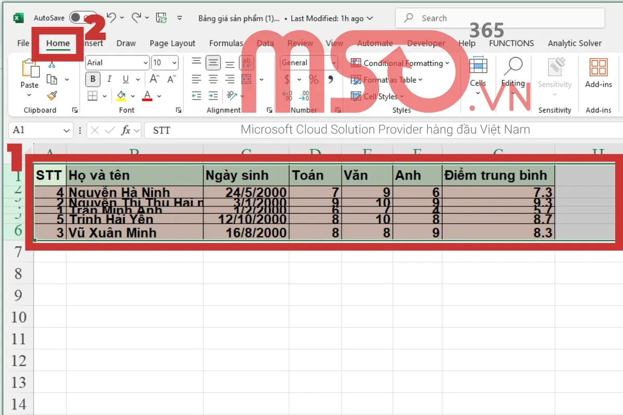The image size is (623, 415).
Task: Apply the yellow fill color swatch
Action: (121, 96)
